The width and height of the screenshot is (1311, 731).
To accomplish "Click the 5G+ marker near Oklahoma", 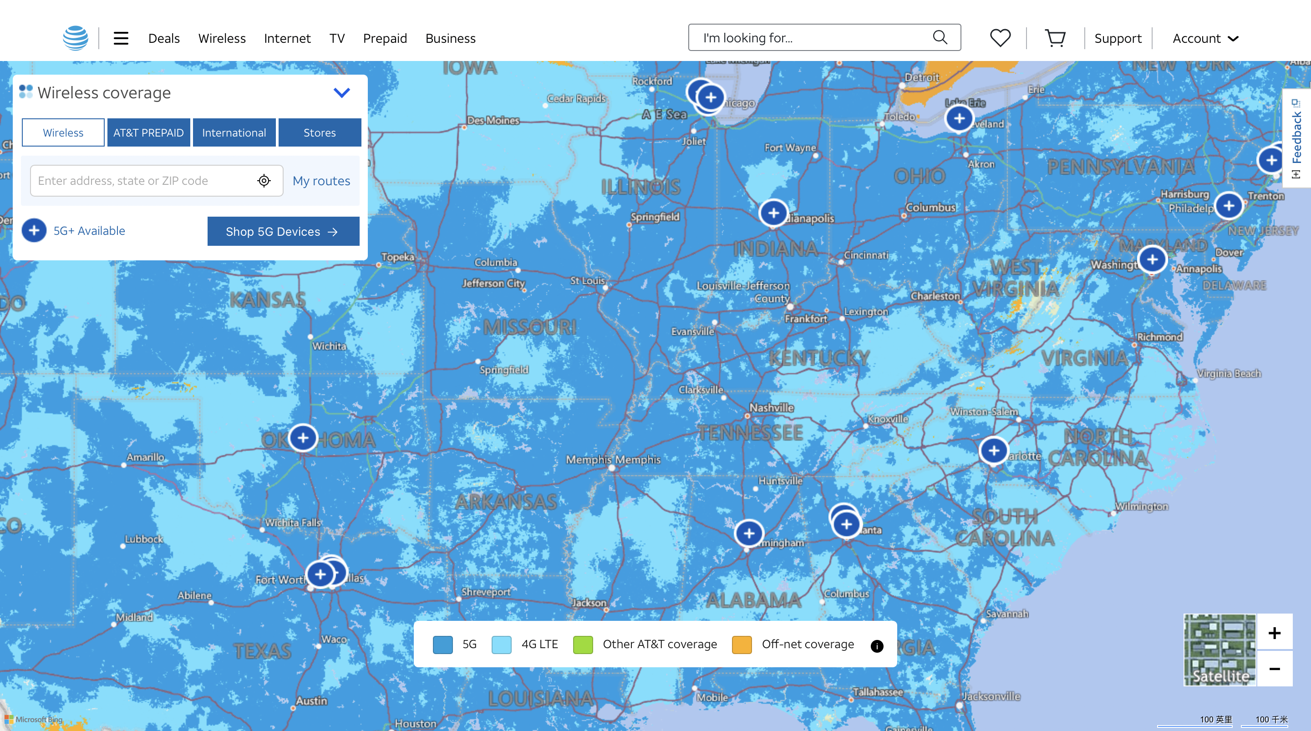I will [303, 438].
